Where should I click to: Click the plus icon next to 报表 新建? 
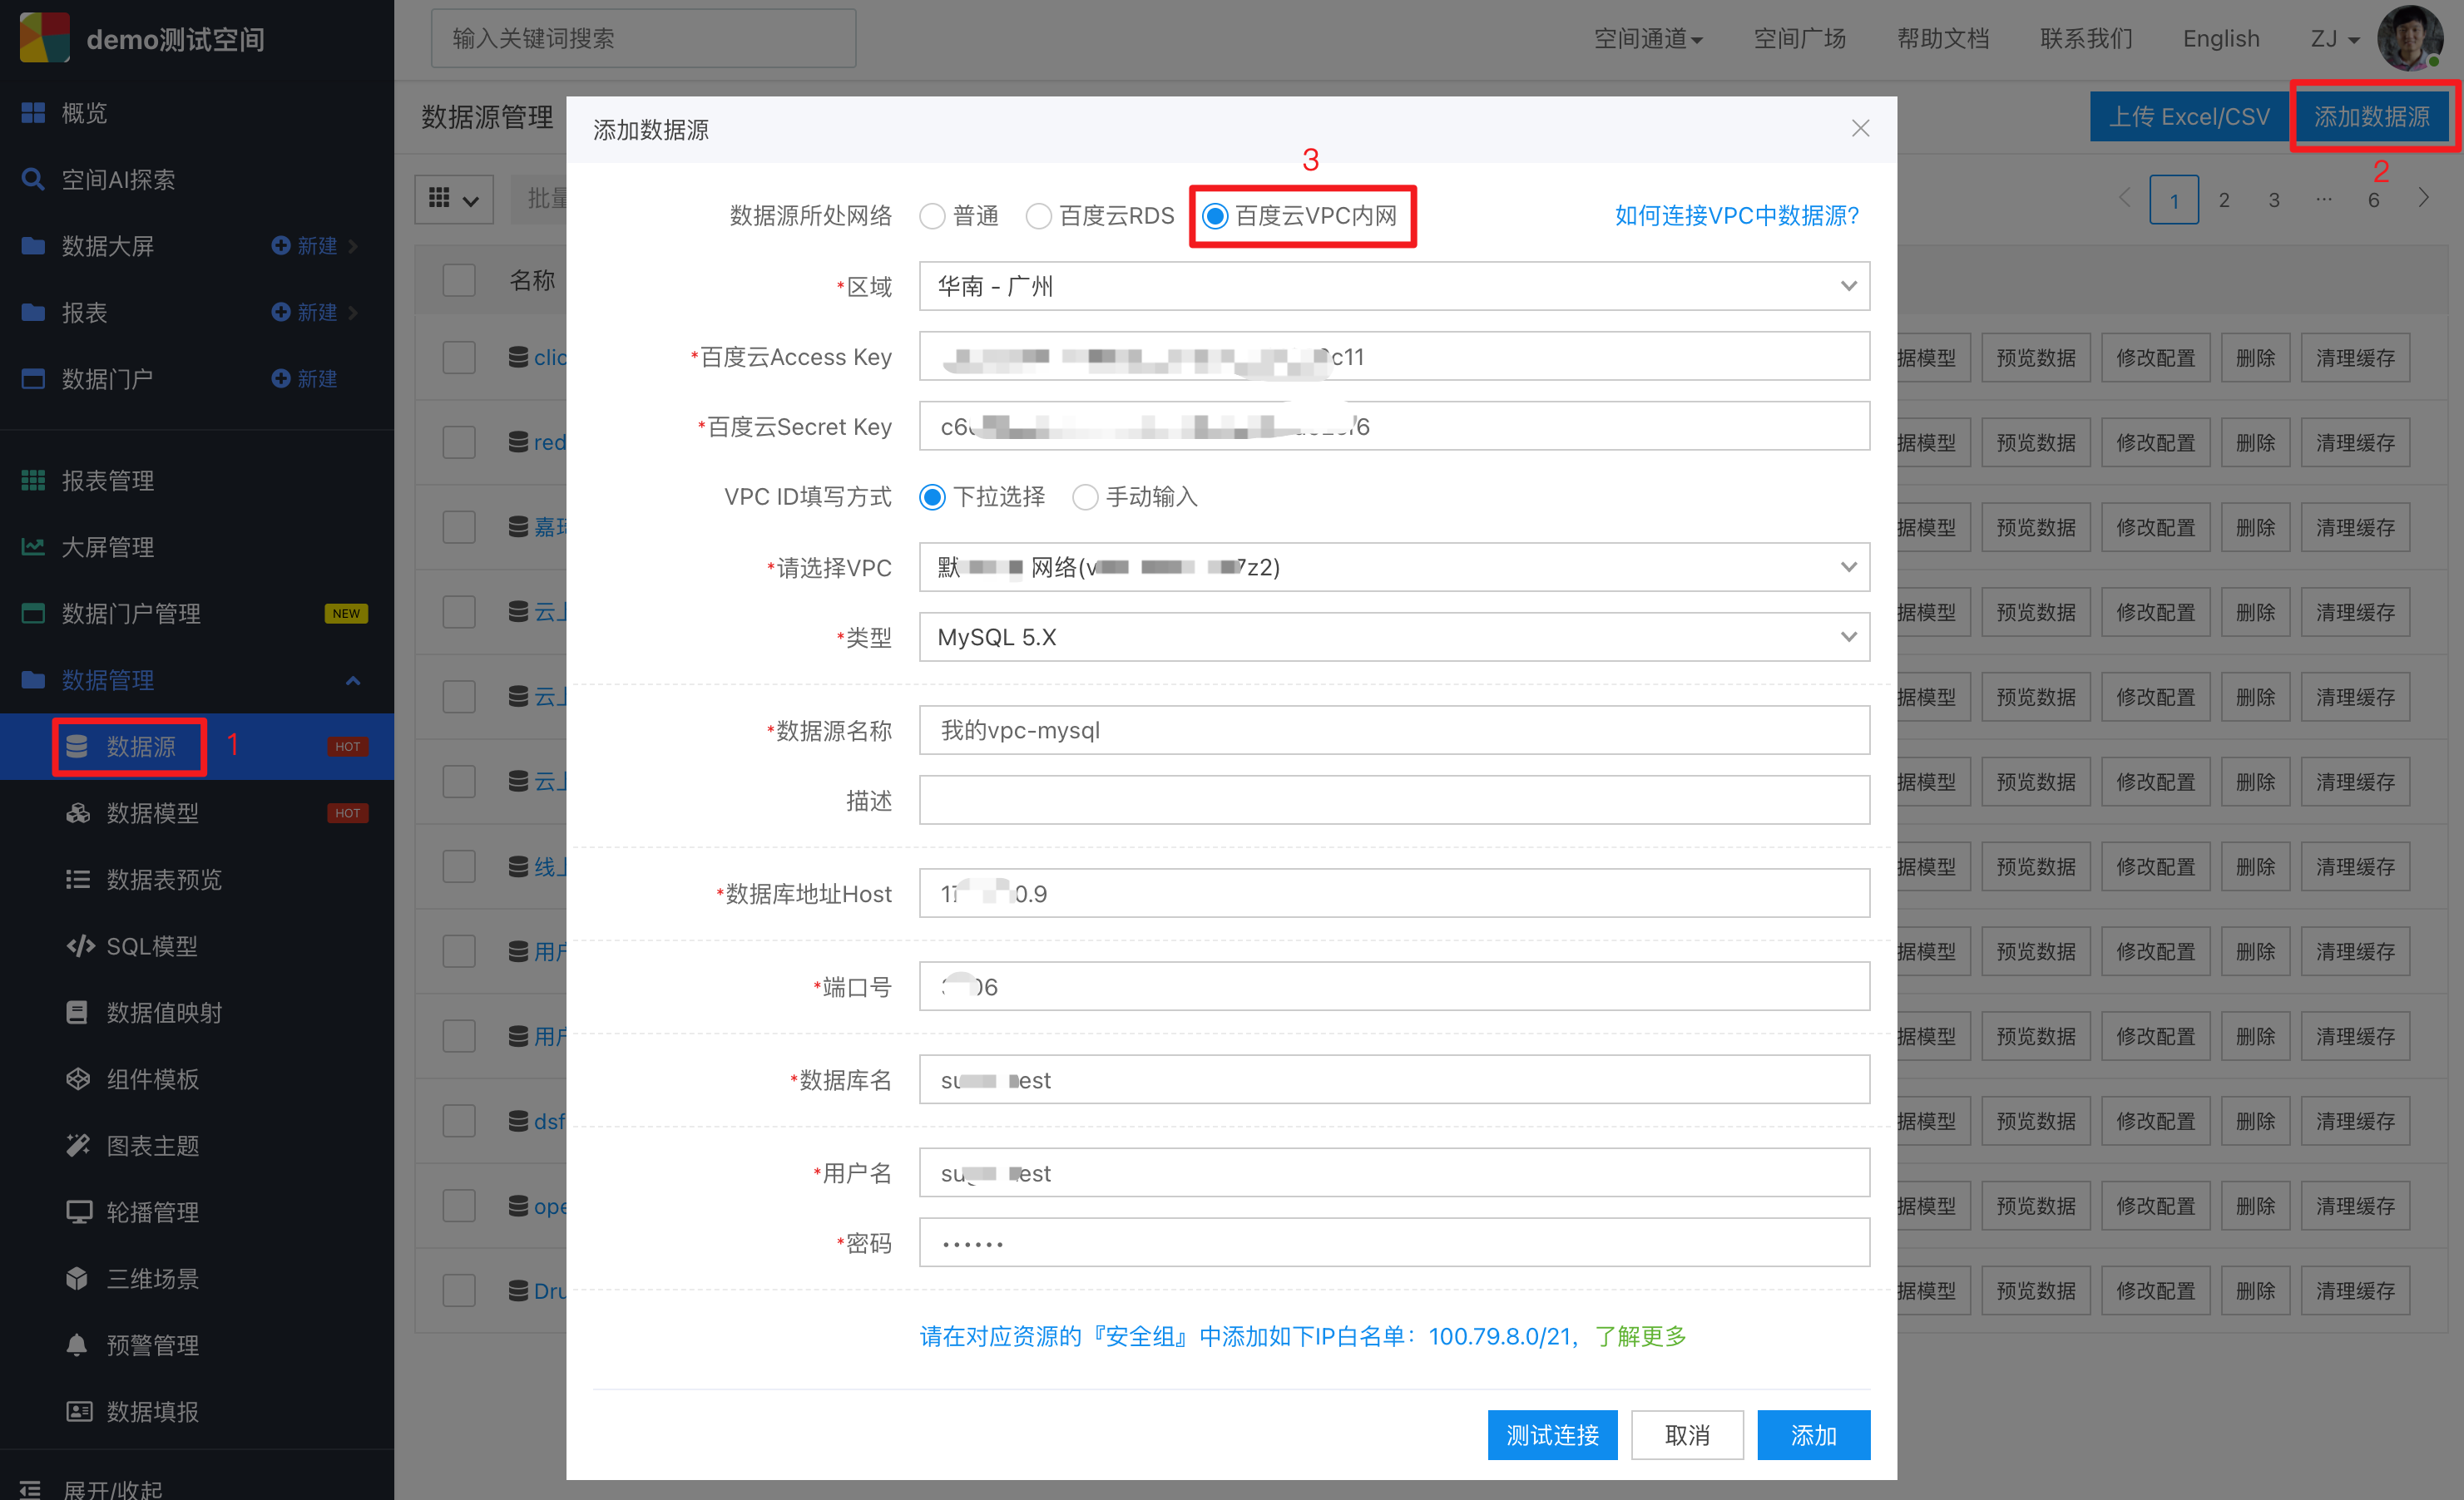[x=281, y=313]
